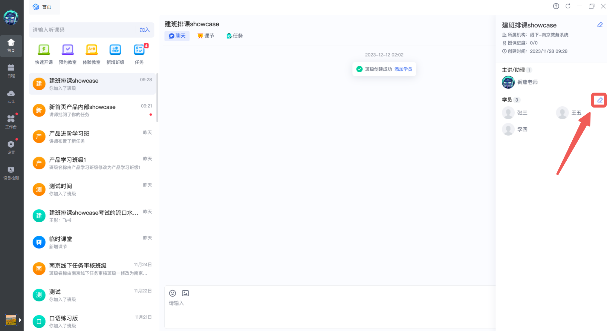Viewport: 607px width, 331px height.
Task: Click the bottom-left thumbnail image in sidebar
Action: click(x=11, y=320)
